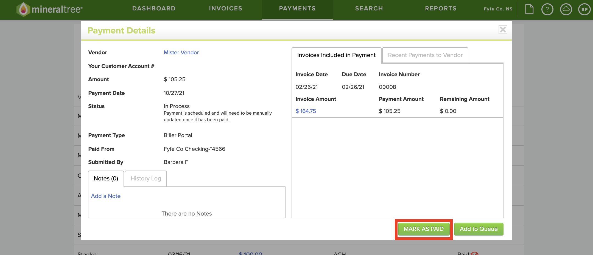The width and height of the screenshot is (593, 255).
Task: Open the Invoices menu
Action: coord(226,8)
